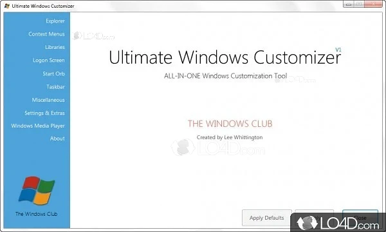Select Windows Media Player section
Screen dimensions: 386x232
coord(38,126)
